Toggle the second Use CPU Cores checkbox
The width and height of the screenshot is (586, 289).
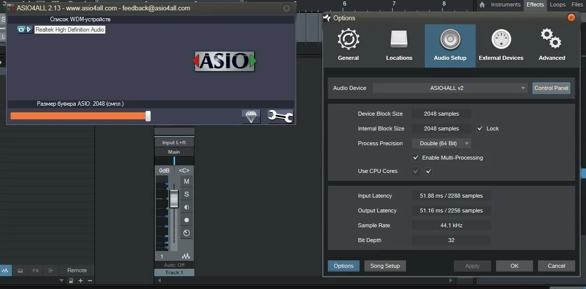click(429, 171)
